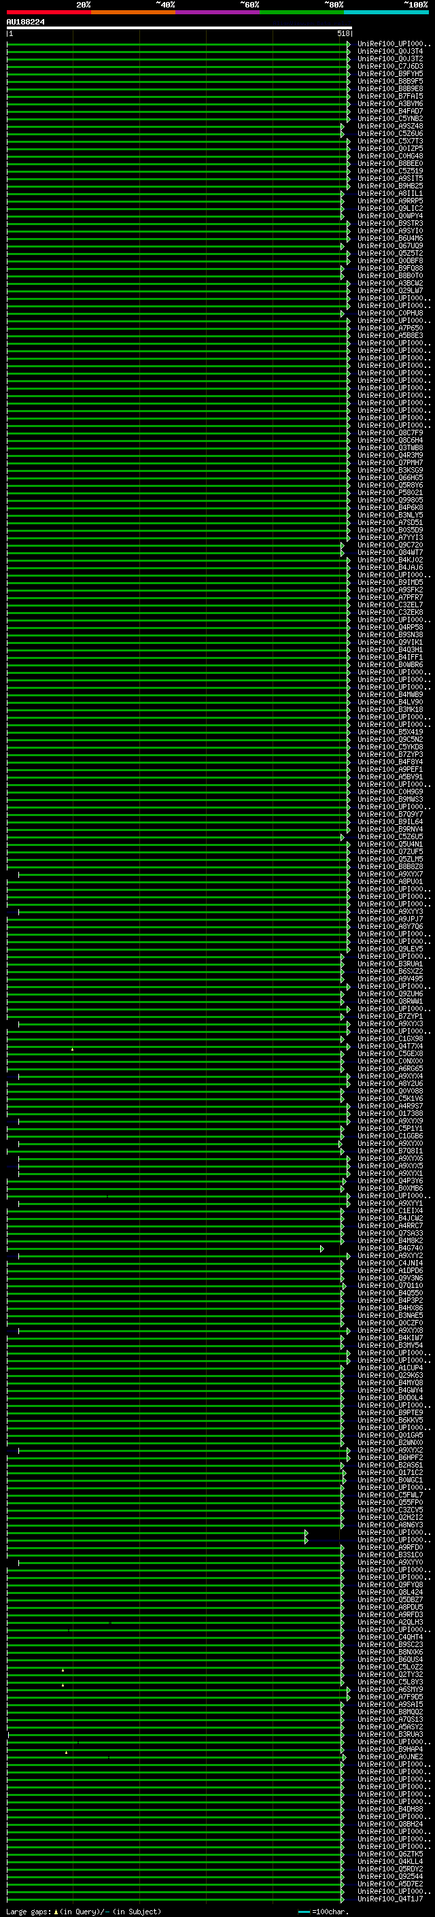The height and width of the screenshot is (1917, 435).
Task: Click the UniRef100_B5X419 entry
Action: click(390, 732)
